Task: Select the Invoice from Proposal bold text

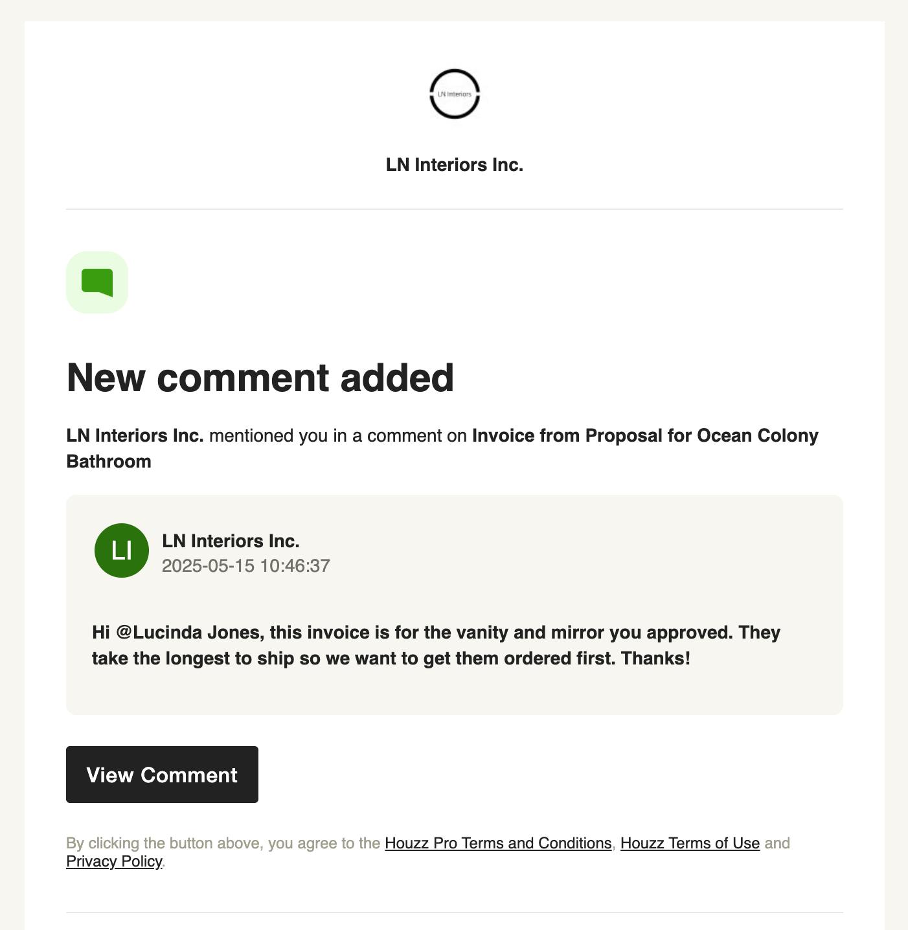Action: click(x=568, y=436)
